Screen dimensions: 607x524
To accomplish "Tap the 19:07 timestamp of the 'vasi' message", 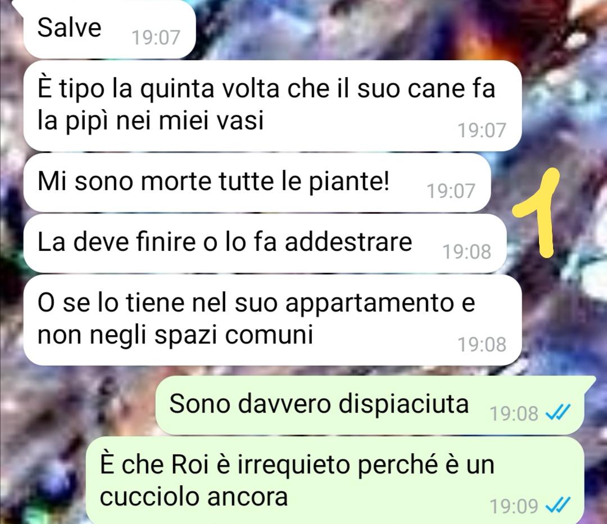I will pos(482,130).
